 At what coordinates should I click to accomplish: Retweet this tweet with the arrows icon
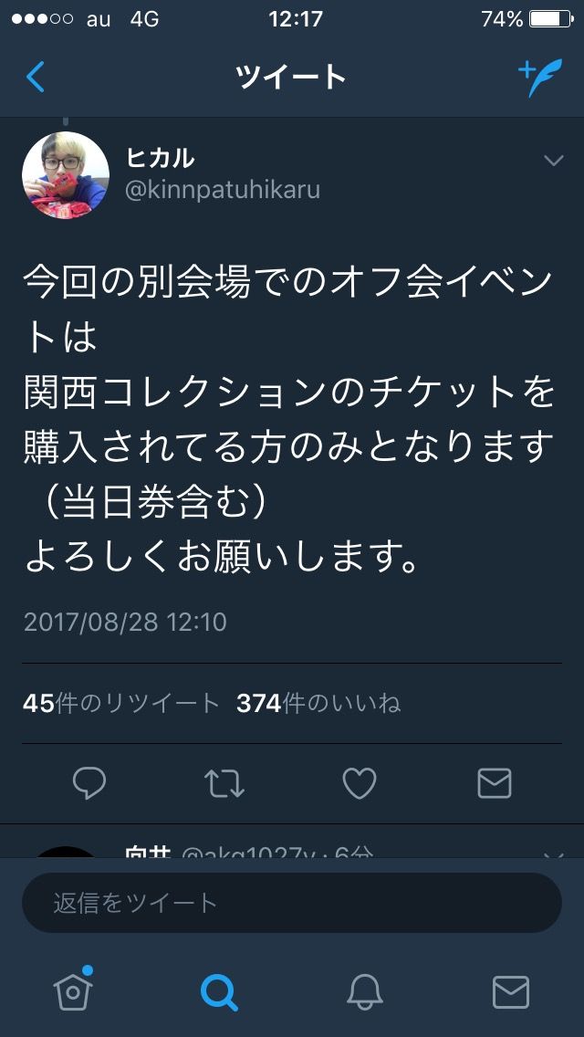tap(224, 784)
